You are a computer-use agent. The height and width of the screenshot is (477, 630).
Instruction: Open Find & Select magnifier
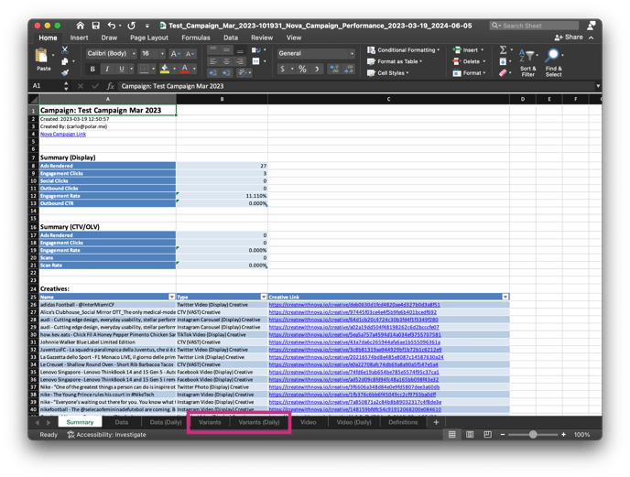point(554,59)
